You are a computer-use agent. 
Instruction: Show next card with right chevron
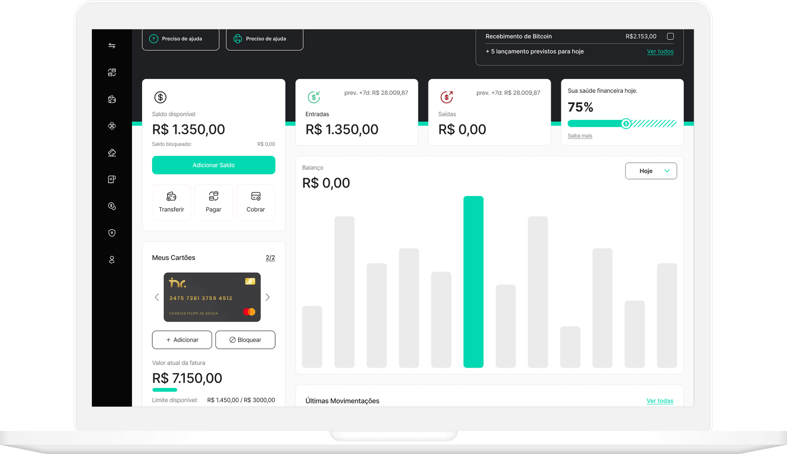point(268,297)
